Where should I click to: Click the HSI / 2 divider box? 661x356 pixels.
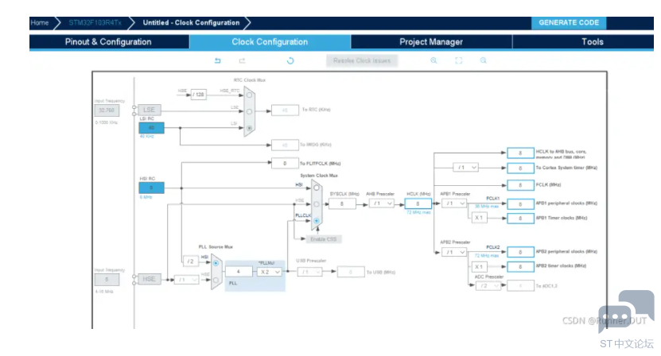[191, 261]
